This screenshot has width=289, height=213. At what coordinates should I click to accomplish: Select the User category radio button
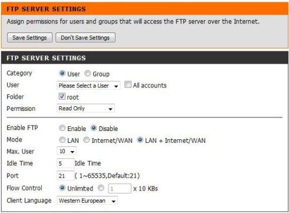tap(62, 73)
